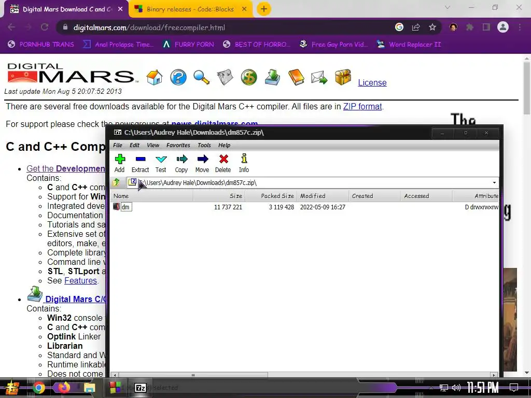
Task: Sort by Packed Size column
Action: [x=271, y=196]
